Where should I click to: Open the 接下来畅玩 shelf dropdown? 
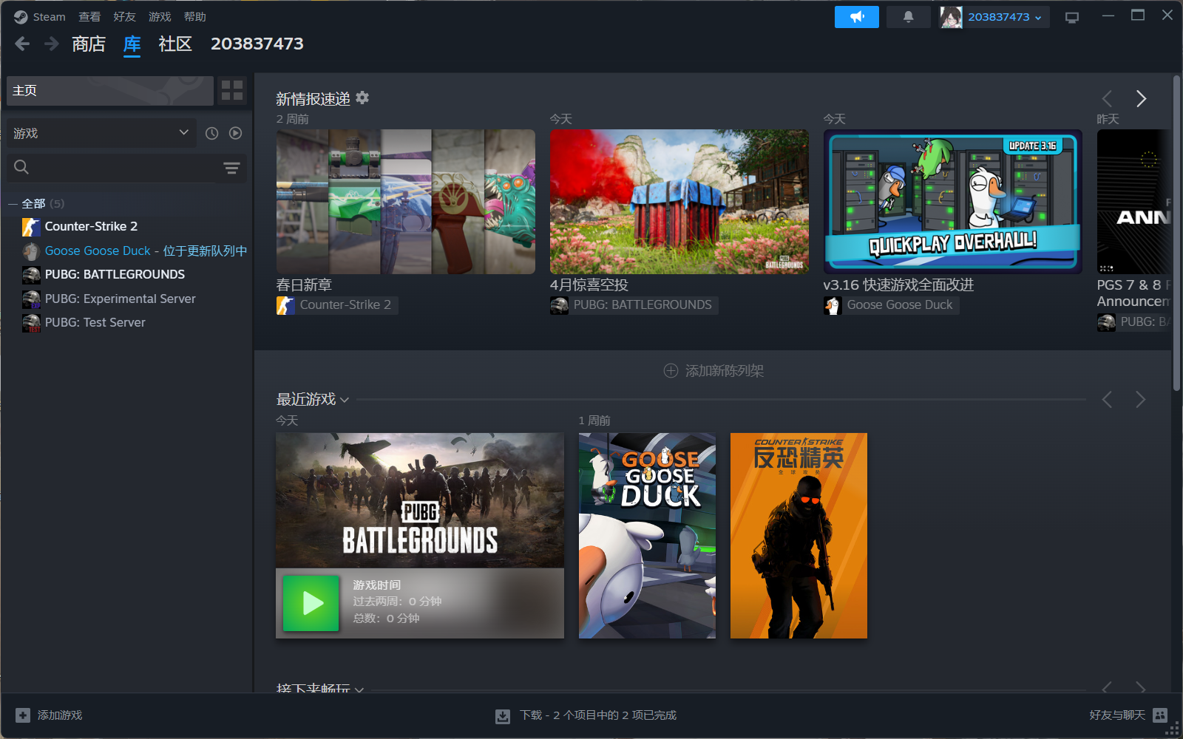pyautogui.click(x=359, y=689)
